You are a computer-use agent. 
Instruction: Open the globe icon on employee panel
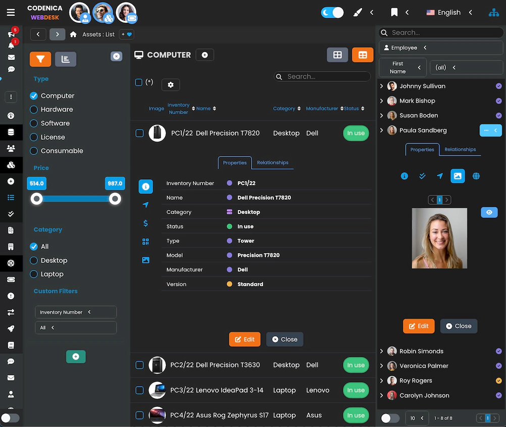click(475, 176)
